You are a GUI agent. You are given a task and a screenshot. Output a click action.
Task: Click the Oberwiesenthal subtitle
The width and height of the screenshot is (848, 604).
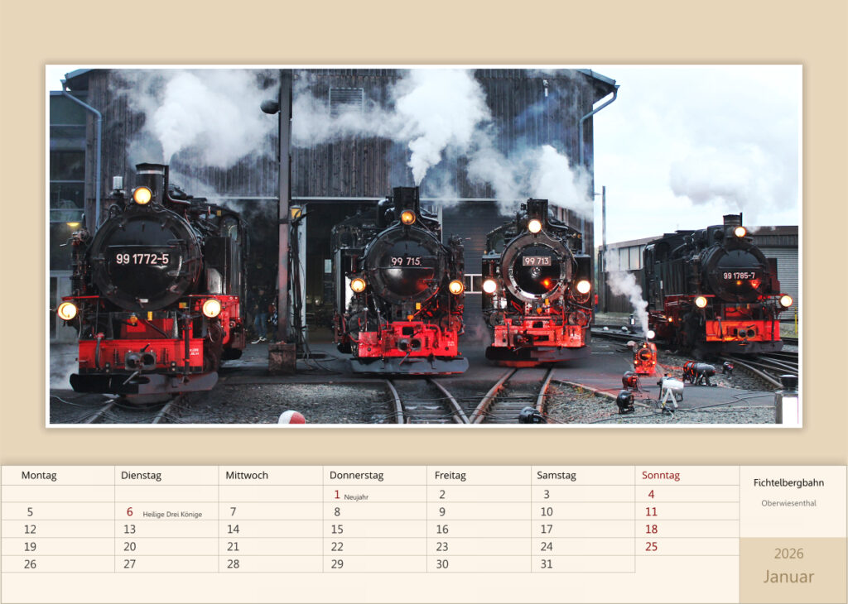(788, 503)
